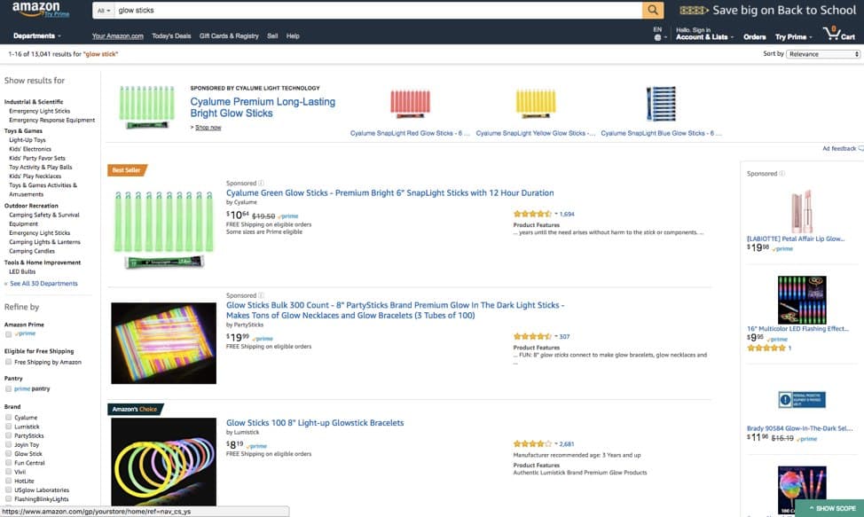Open rating dropdown arrow beside 1,694 reviews
Image resolution: width=864 pixels, height=517 pixels.
556,214
